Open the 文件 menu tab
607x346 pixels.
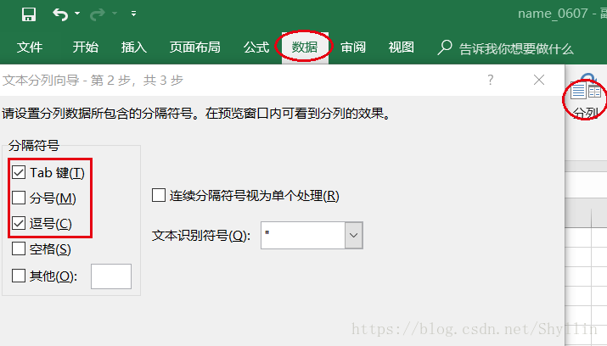tap(30, 47)
